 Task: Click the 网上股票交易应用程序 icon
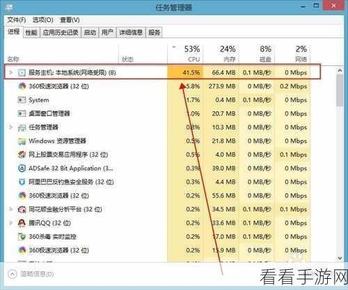coord(22,154)
